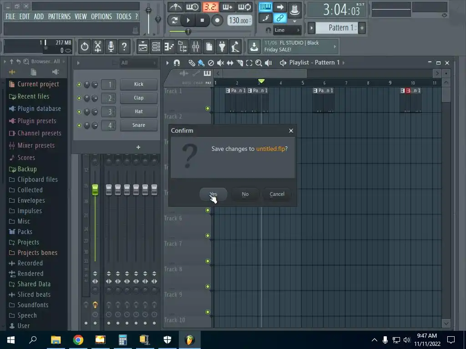This screenshot has height=349, width=466.
Task: Open the VIEW menu
Action: [x=81, y=17]
